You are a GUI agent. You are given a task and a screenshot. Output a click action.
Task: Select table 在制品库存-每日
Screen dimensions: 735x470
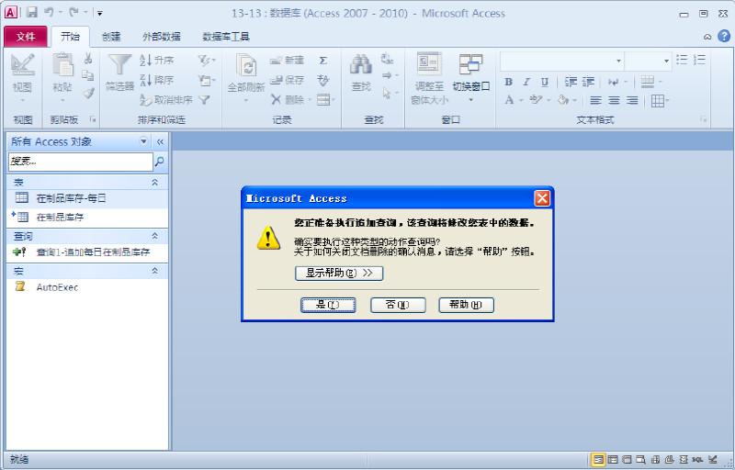point(87,198)
